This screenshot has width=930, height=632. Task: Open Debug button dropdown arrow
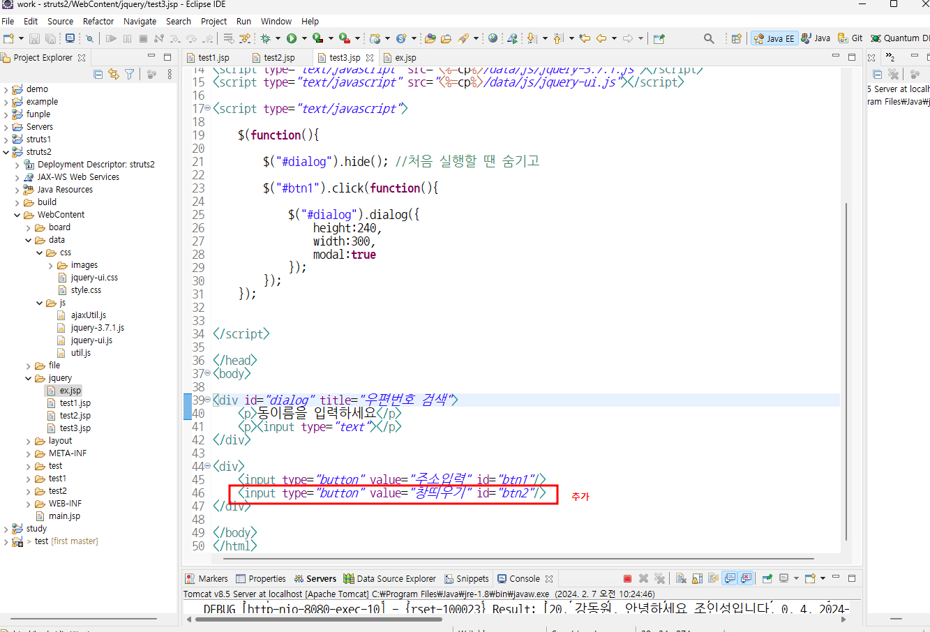pos(278,38)
